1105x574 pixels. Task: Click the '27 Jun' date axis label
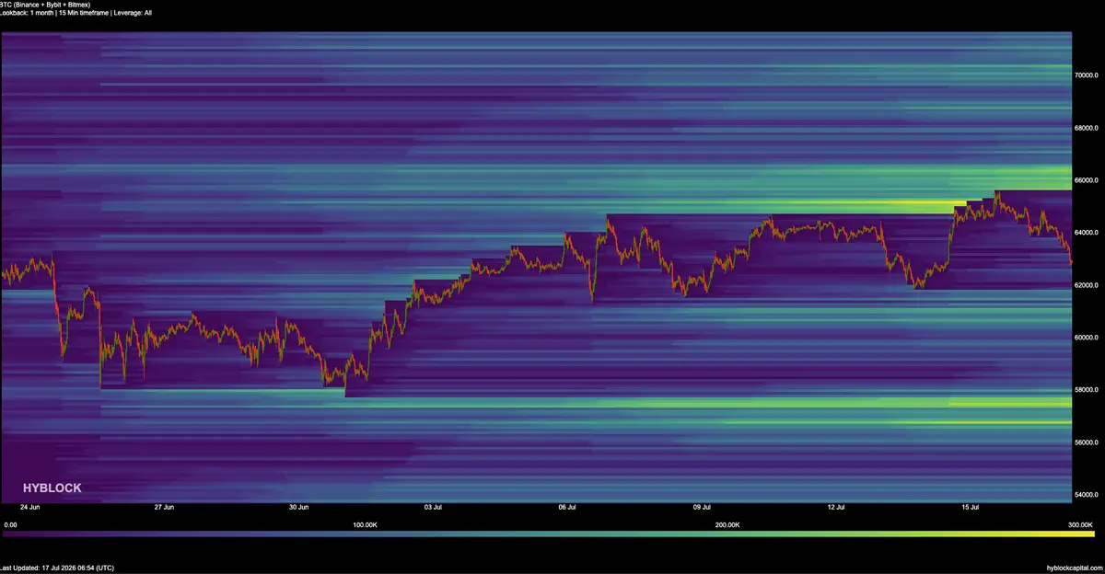click(164, 507)
